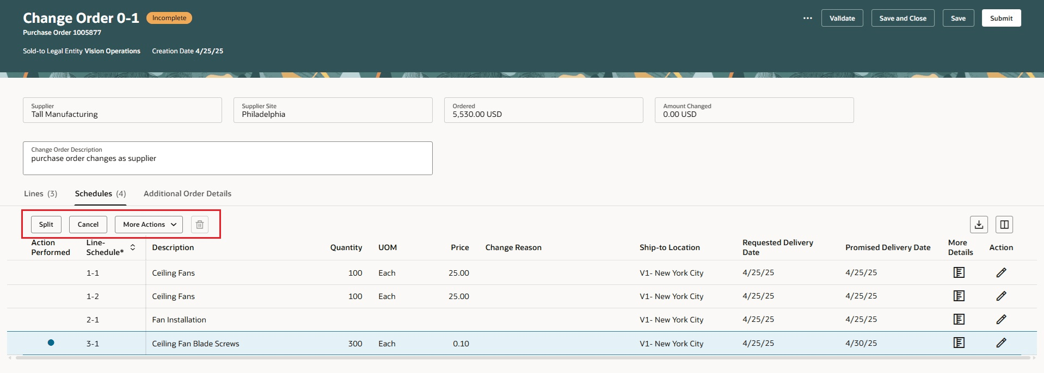
Task: Click the Change Order Description field
Action: pos(228,158)
